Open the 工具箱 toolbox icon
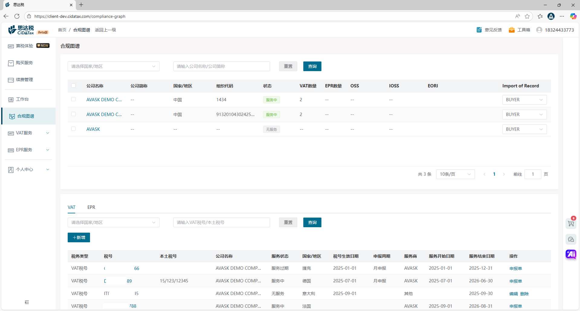Viewport: 580px width, 311px height. point(511,30)
